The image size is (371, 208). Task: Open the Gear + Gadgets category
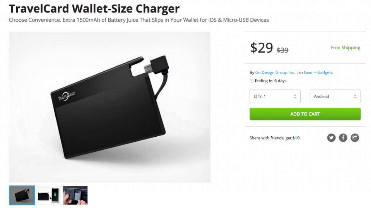[318, 73]
